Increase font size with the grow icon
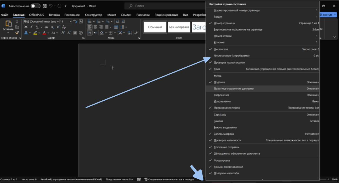339x183 pixels. (63, 33)
